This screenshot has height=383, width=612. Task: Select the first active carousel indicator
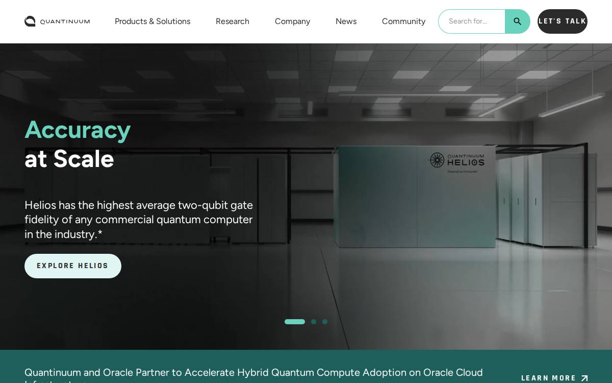(x=295, y=322)
